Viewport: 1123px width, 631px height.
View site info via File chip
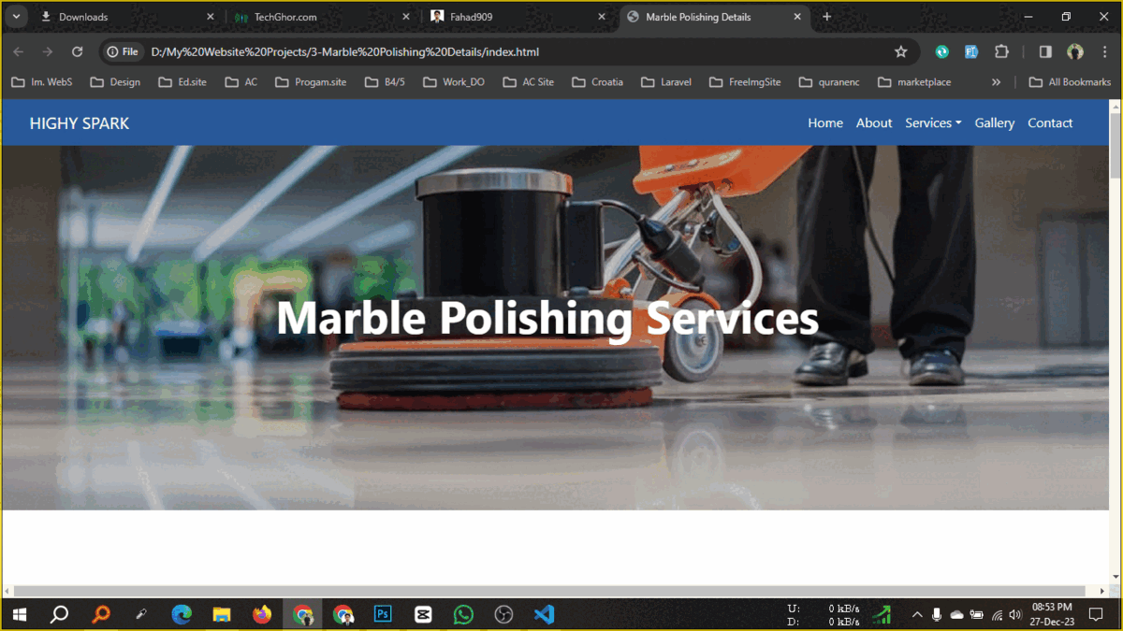[x=122, y=52]
